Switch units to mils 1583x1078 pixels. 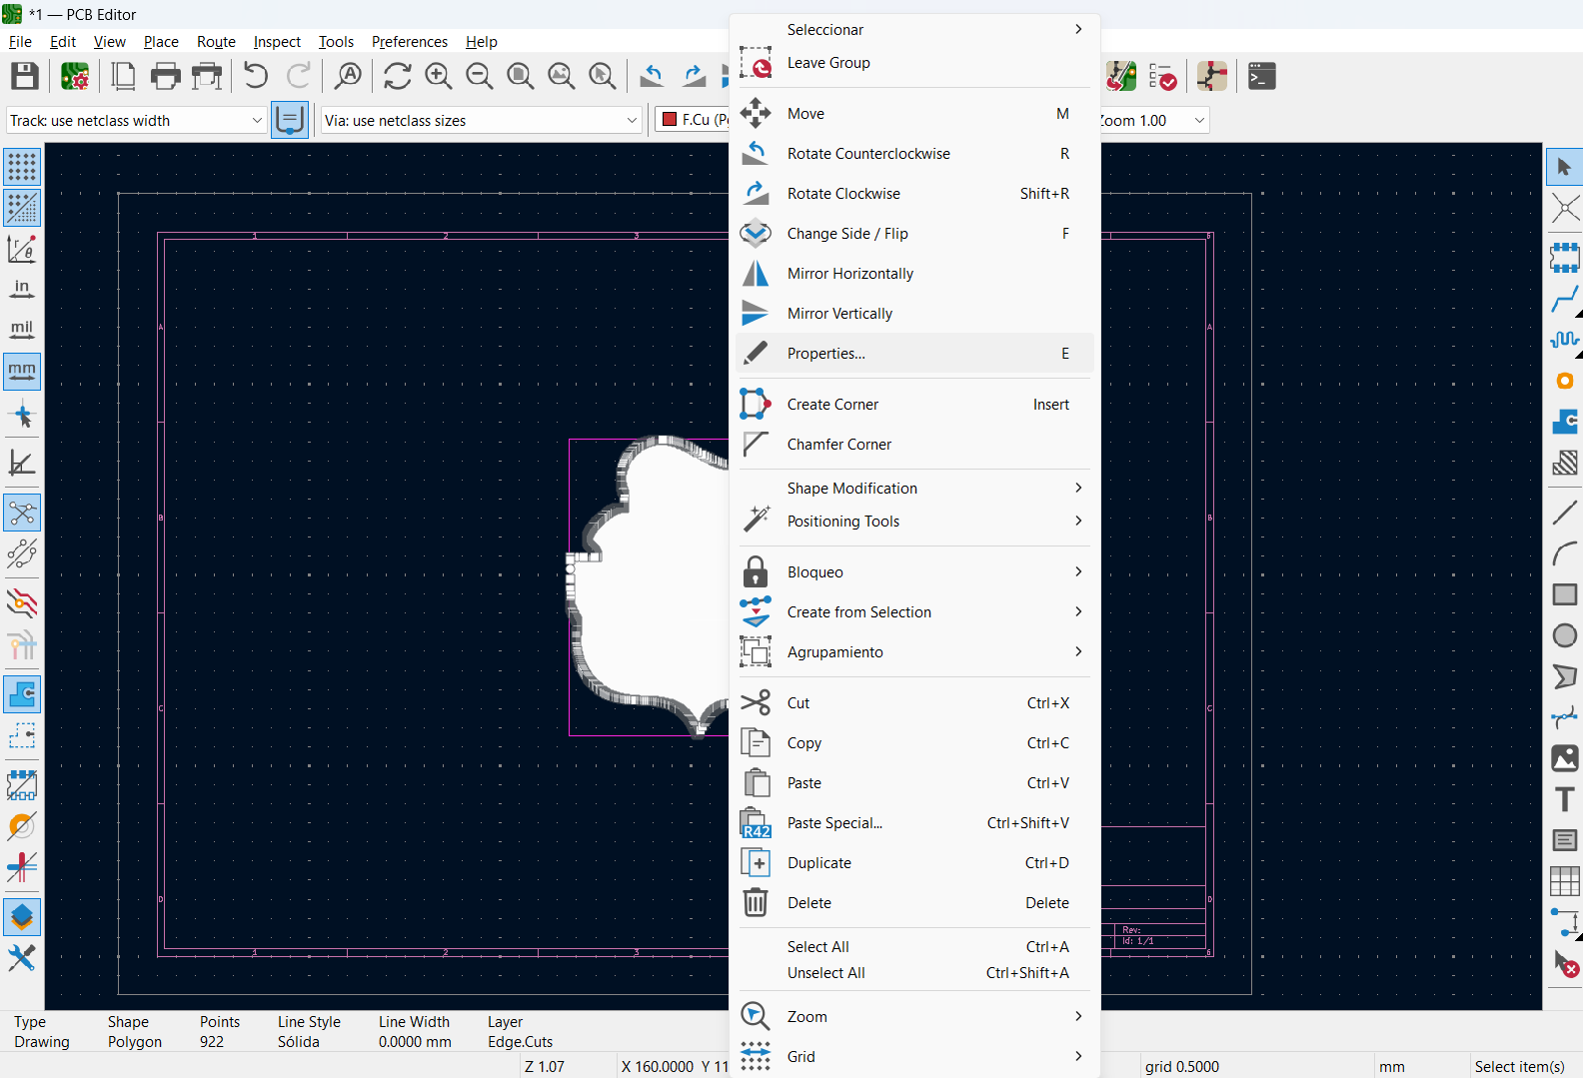point(22,330)
